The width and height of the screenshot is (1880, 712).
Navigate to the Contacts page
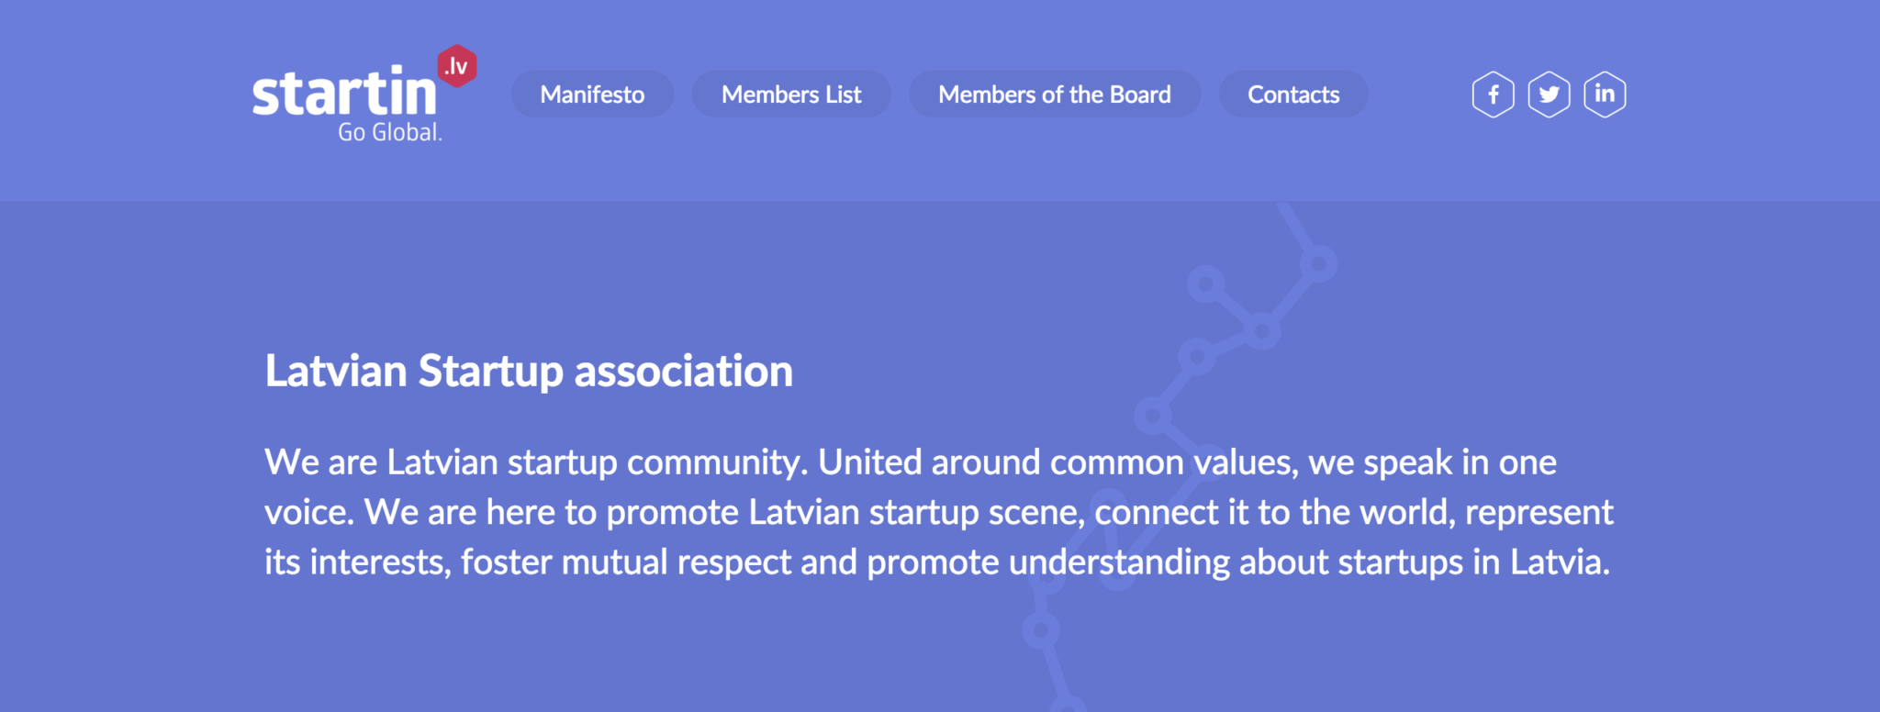[x=1293, y=95]
